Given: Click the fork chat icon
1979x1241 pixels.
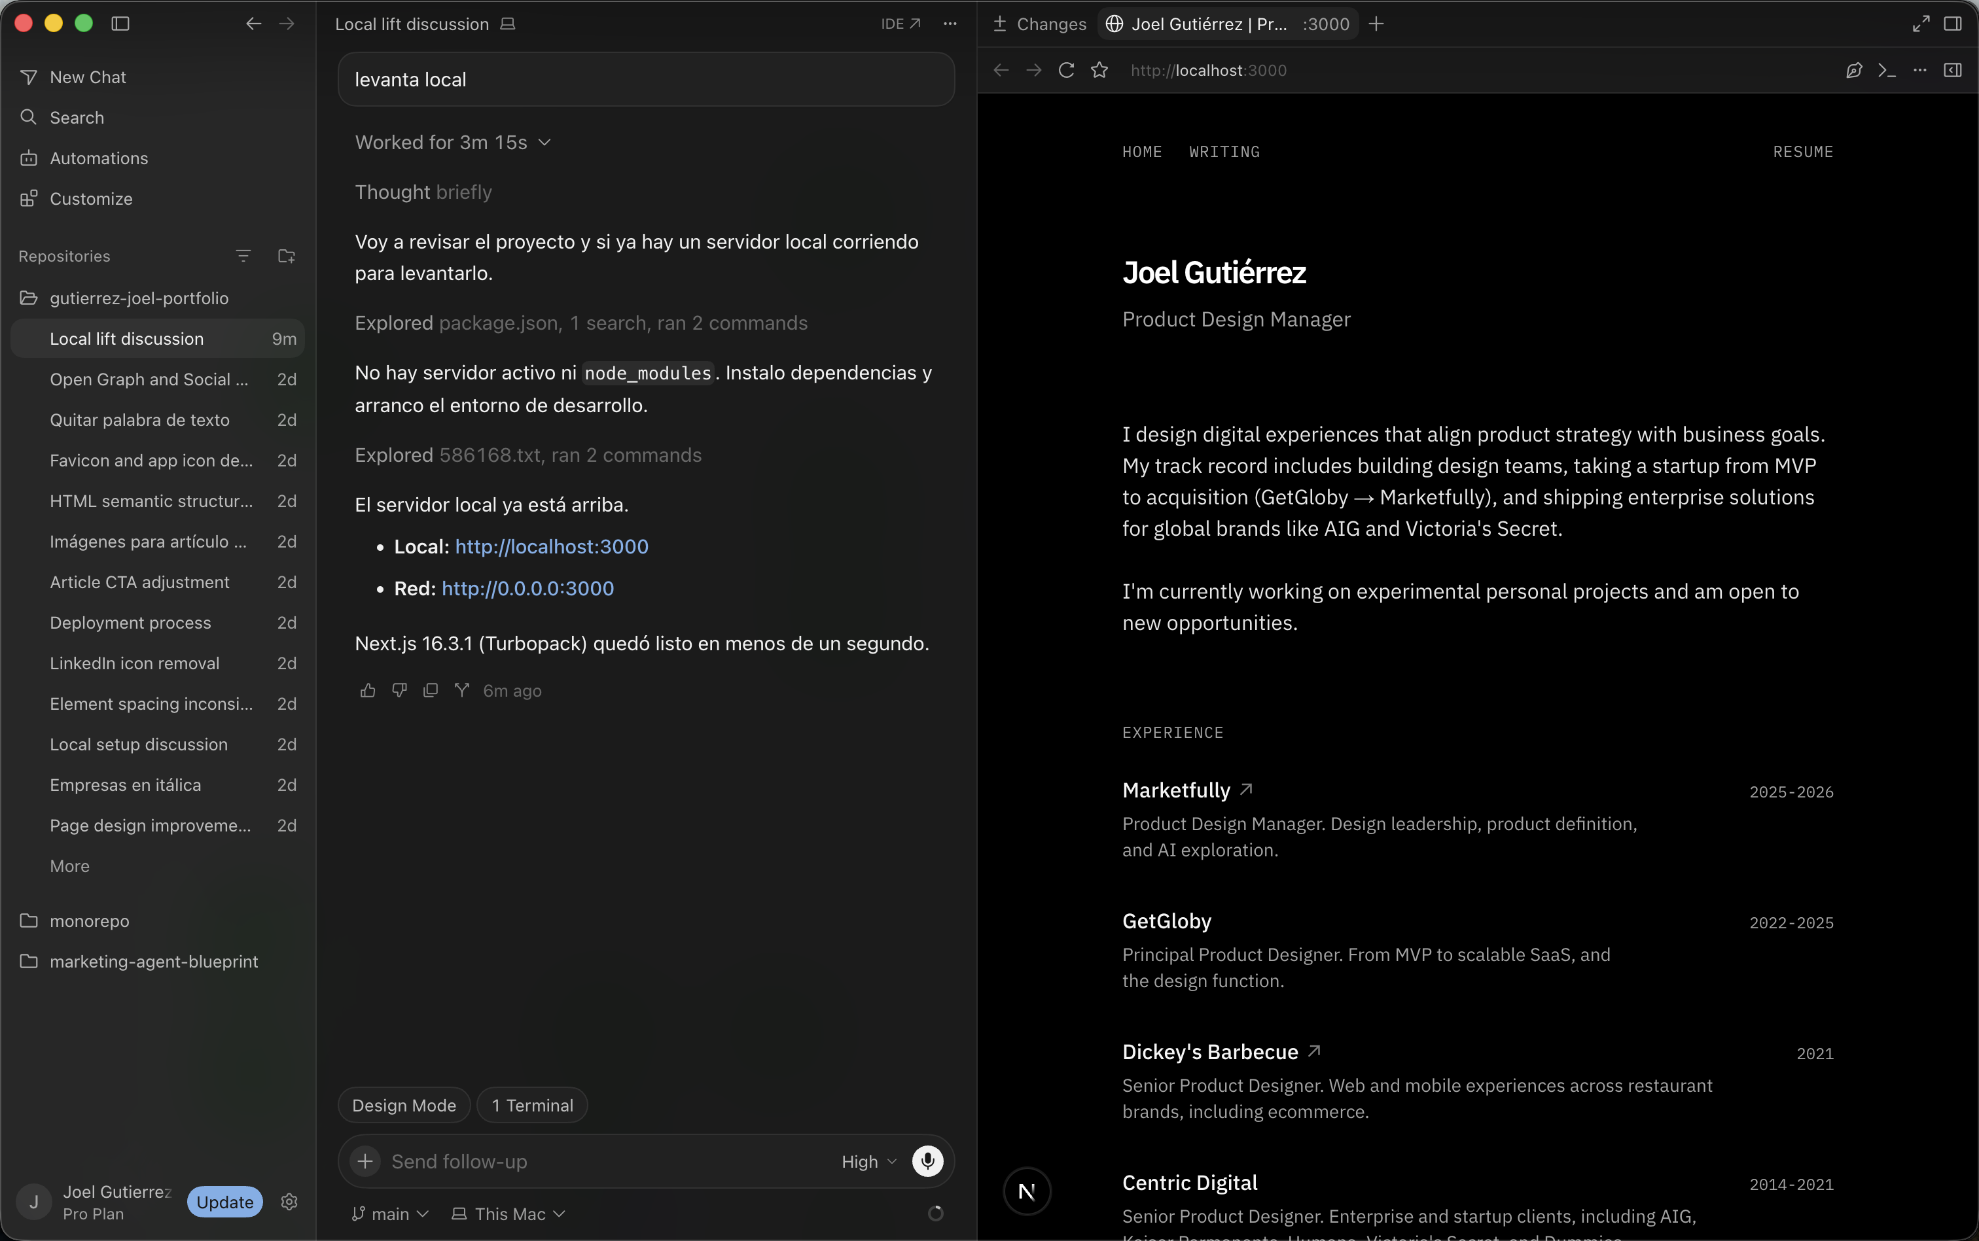Looking at the screenshot, I should 462,690.
